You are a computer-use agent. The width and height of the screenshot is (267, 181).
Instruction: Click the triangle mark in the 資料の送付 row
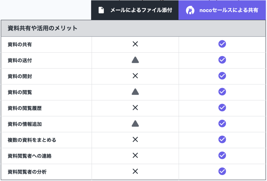pos(135,60)
